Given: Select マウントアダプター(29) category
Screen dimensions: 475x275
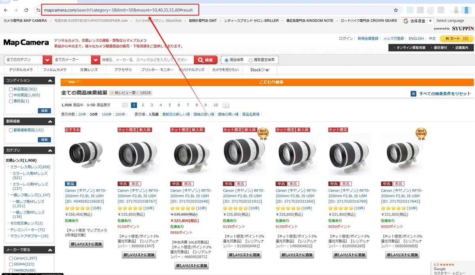Looking at the screenshot, I should tap(28, 236).
